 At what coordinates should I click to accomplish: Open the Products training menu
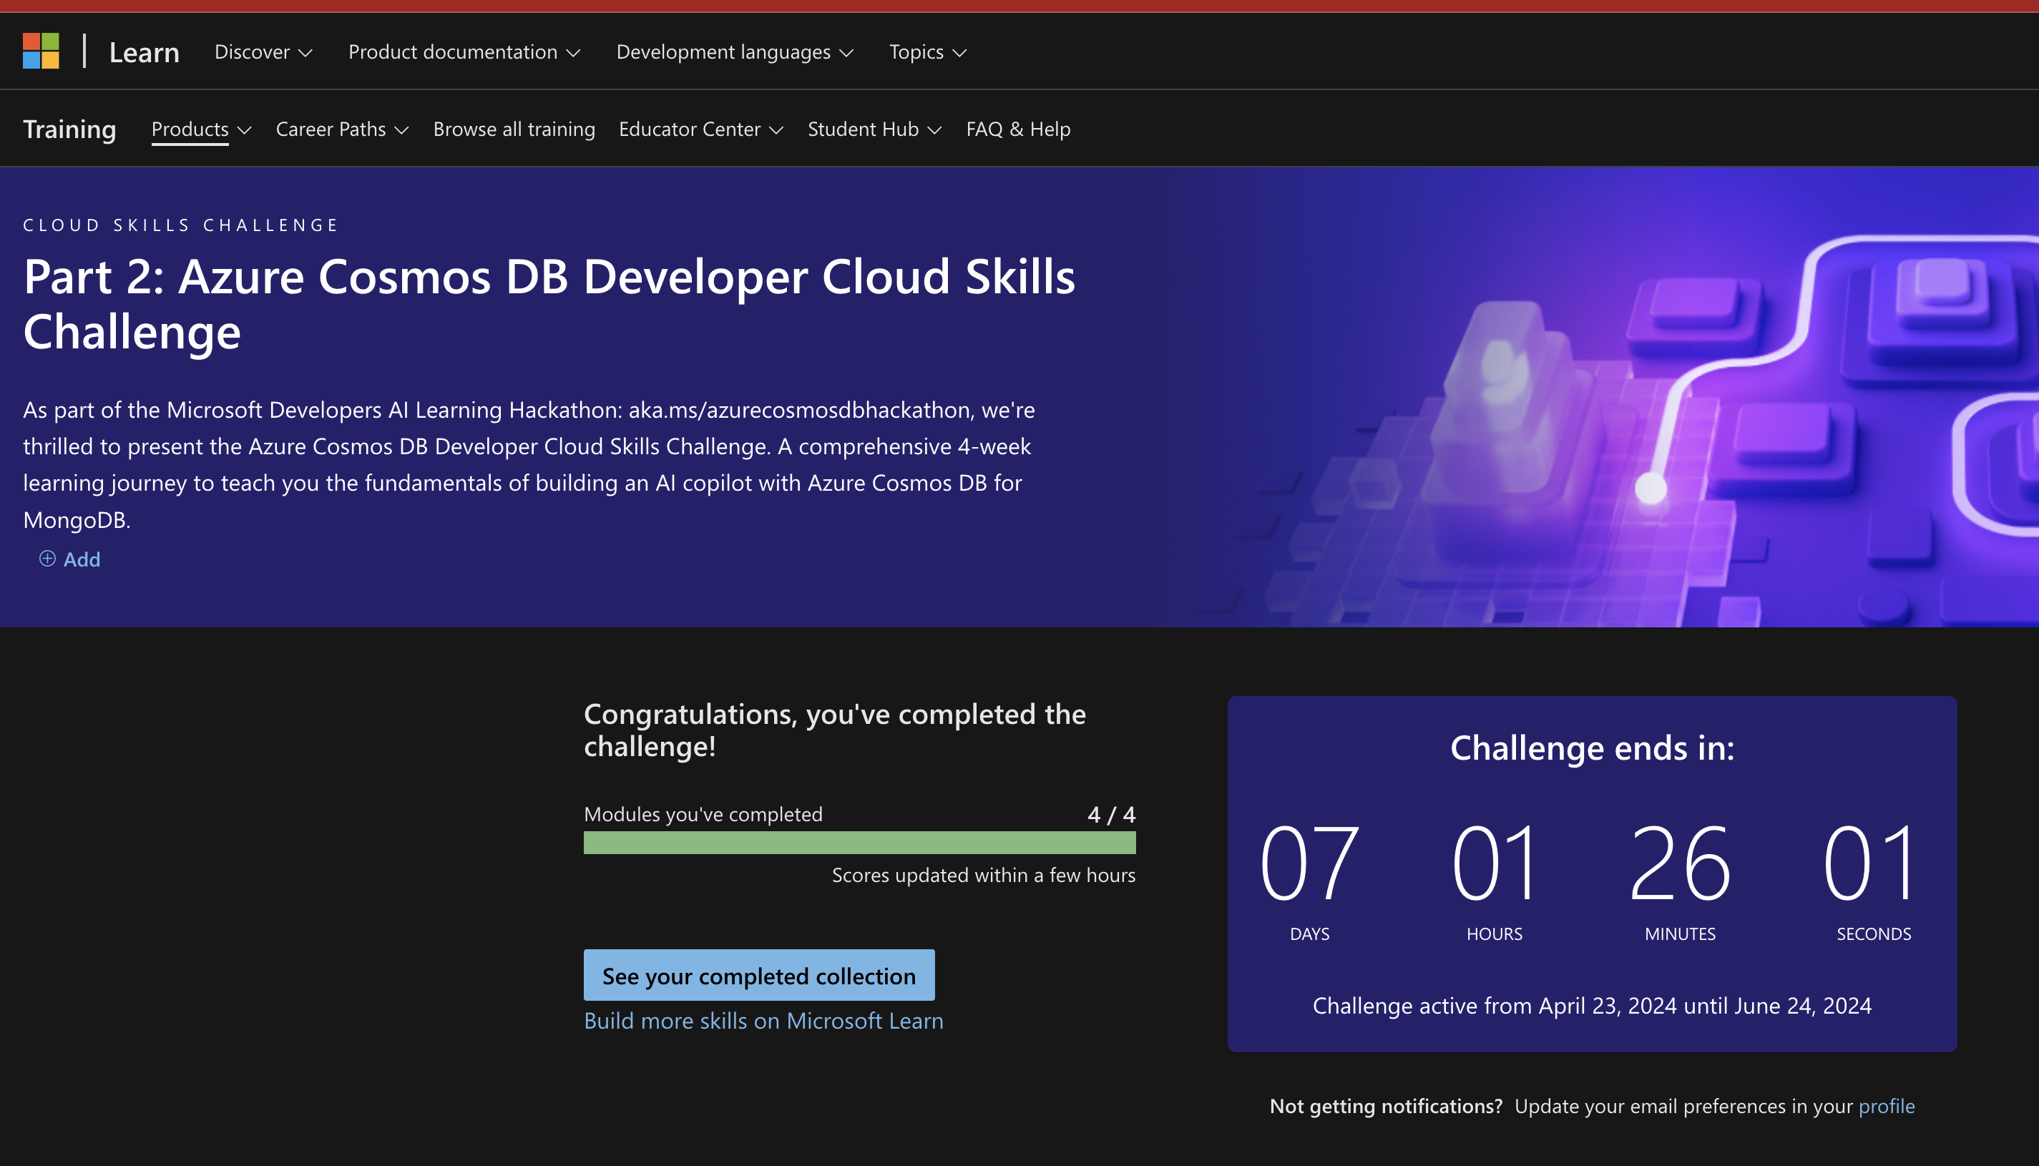(201, 129)
